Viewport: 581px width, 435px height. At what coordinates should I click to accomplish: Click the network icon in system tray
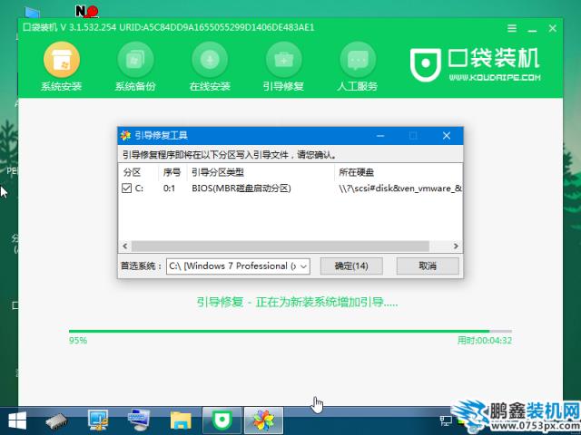[x=446, y=420]
